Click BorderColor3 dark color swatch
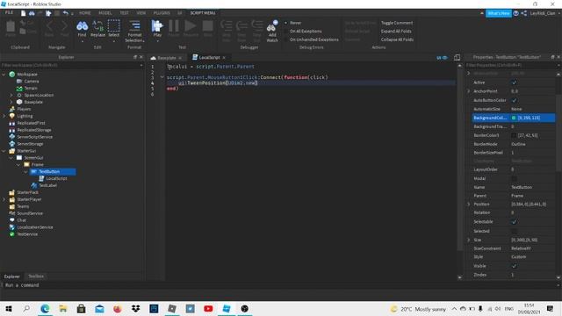 pyautogui.click(x=514, y=135)
